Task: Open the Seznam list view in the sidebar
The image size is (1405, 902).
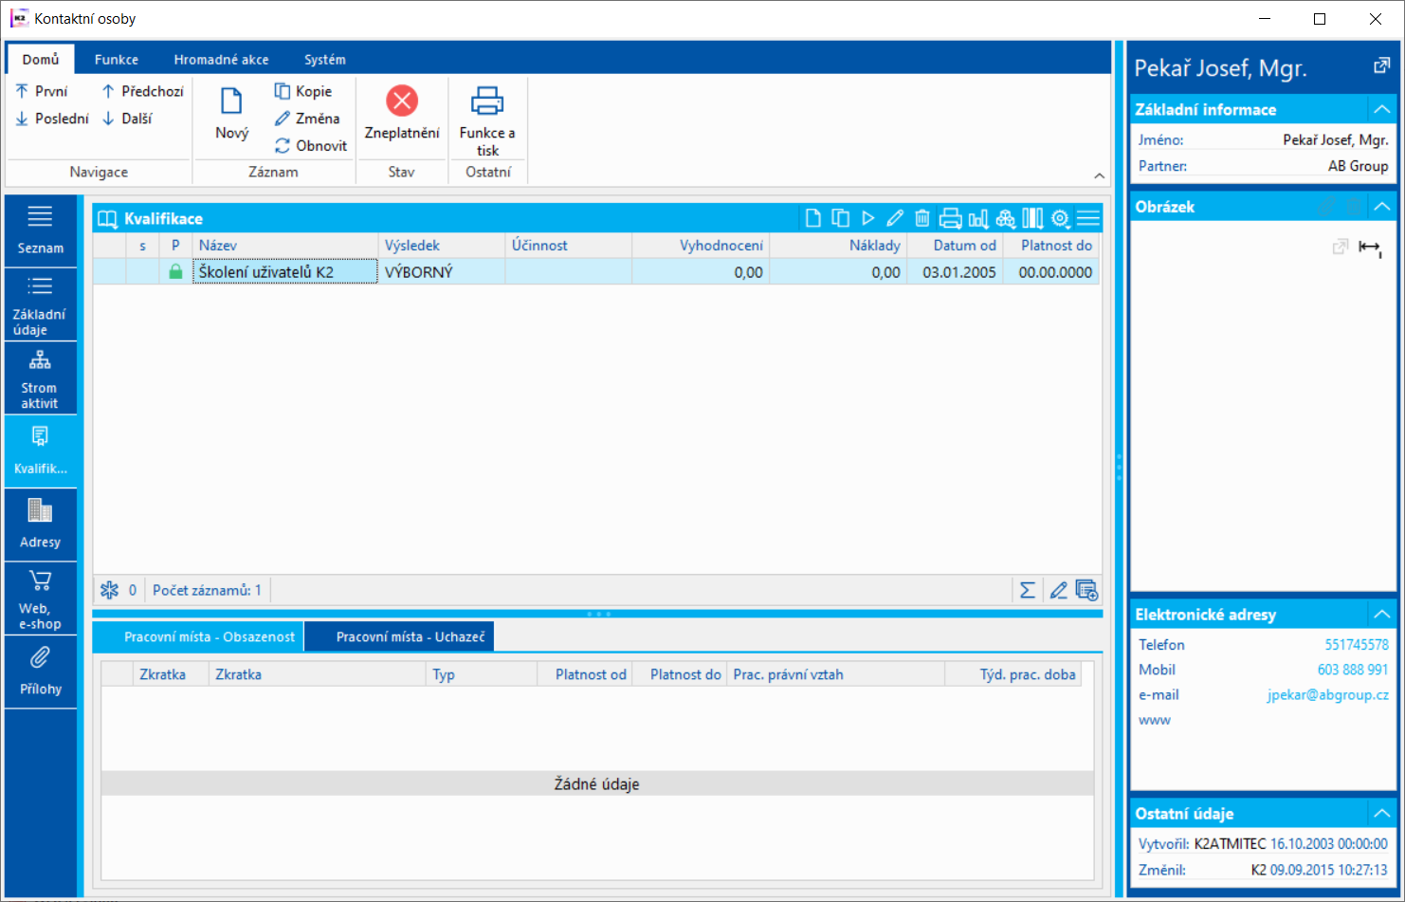Action: point(40,230)
